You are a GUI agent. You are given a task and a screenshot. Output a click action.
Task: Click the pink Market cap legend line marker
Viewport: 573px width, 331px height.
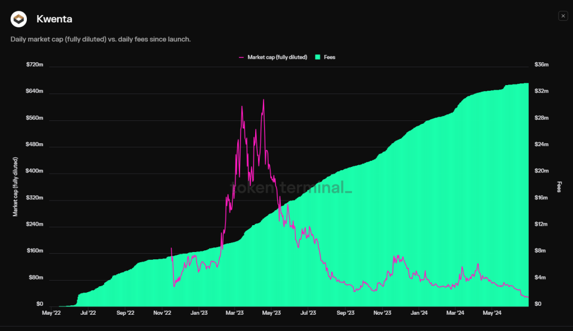pyautogui.click(x=242, y=57)
